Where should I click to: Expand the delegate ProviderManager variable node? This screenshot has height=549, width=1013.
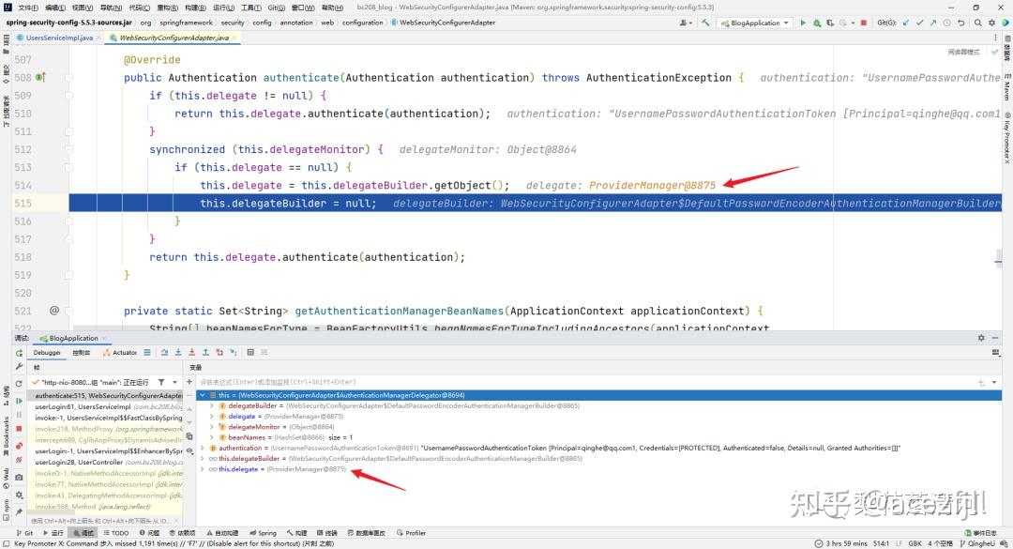(x=210, y=416)
